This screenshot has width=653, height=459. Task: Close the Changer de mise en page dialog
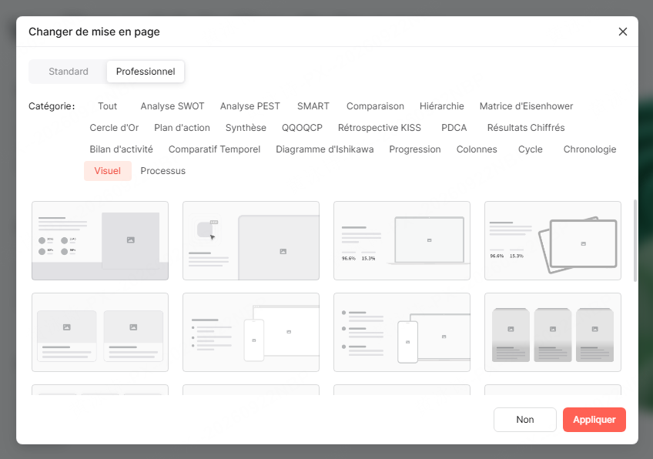[623, 32]
